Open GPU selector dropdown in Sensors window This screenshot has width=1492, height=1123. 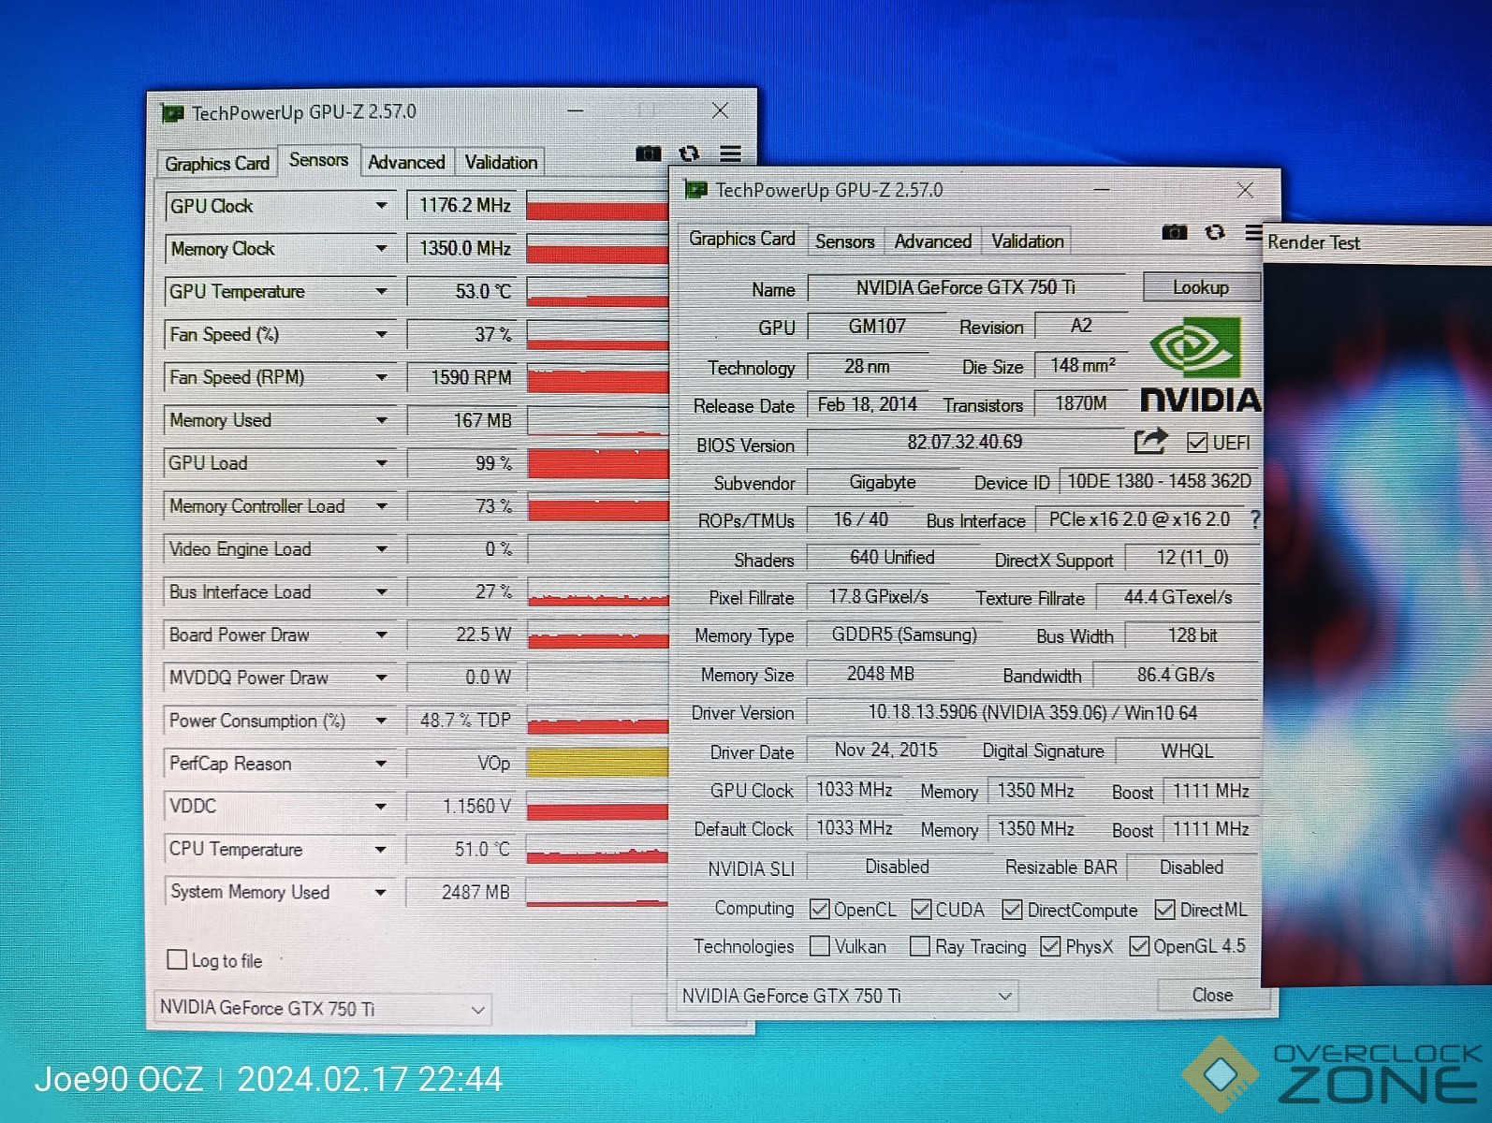(x=323, y=1009)
